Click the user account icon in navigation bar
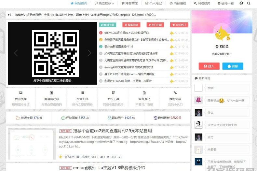The image size is (257, 171). click(241, 3)
